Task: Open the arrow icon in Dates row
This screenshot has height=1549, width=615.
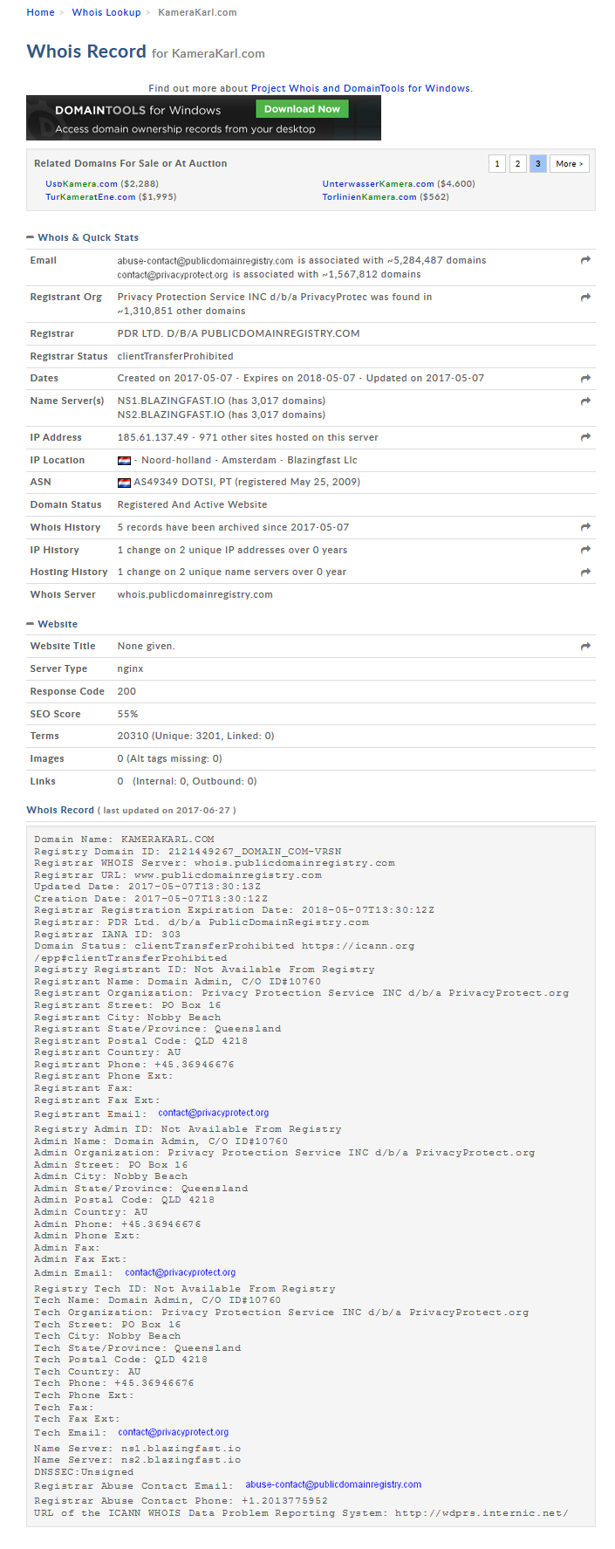Action: click(x=585, y=379)
